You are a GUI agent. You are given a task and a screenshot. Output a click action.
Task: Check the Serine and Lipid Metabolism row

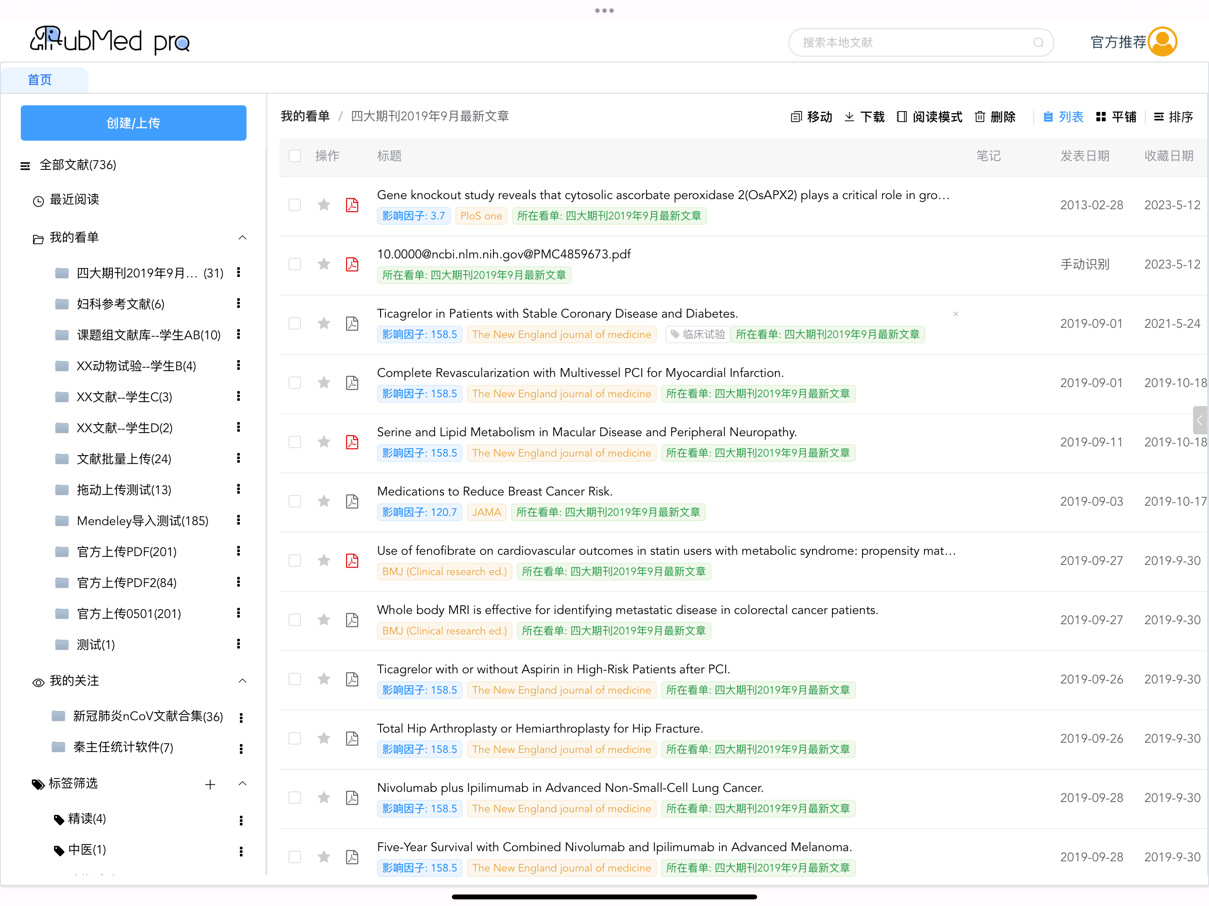click(295, 442)
